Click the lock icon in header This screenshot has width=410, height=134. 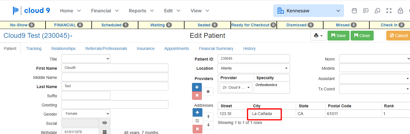click(400, 11)
